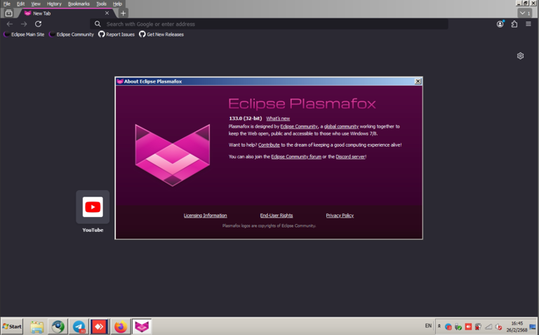Click the show desktop button

coord(533,327)
